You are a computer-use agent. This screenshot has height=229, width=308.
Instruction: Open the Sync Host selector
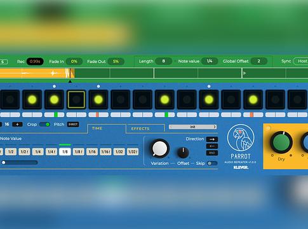[x=301, y=61]
